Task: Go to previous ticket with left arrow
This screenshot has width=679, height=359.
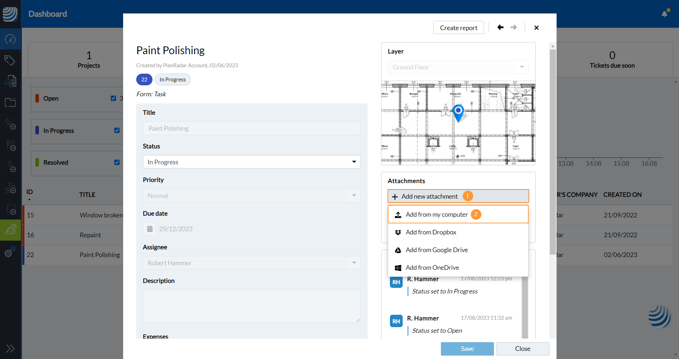Action: coord(500,28)
